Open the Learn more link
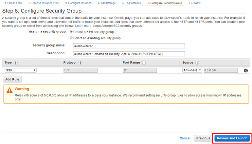The height and width of the screenshot is (144, 252). 83,26
